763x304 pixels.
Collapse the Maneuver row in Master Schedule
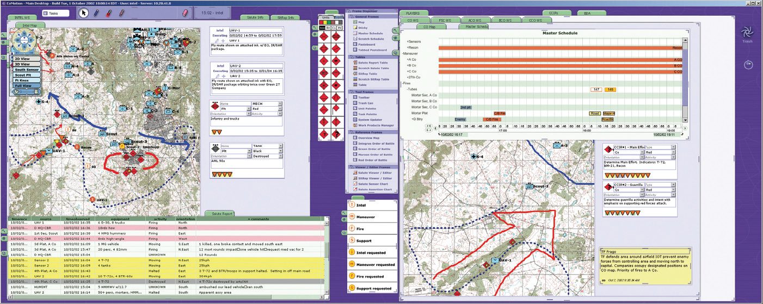tap(402, 53)
